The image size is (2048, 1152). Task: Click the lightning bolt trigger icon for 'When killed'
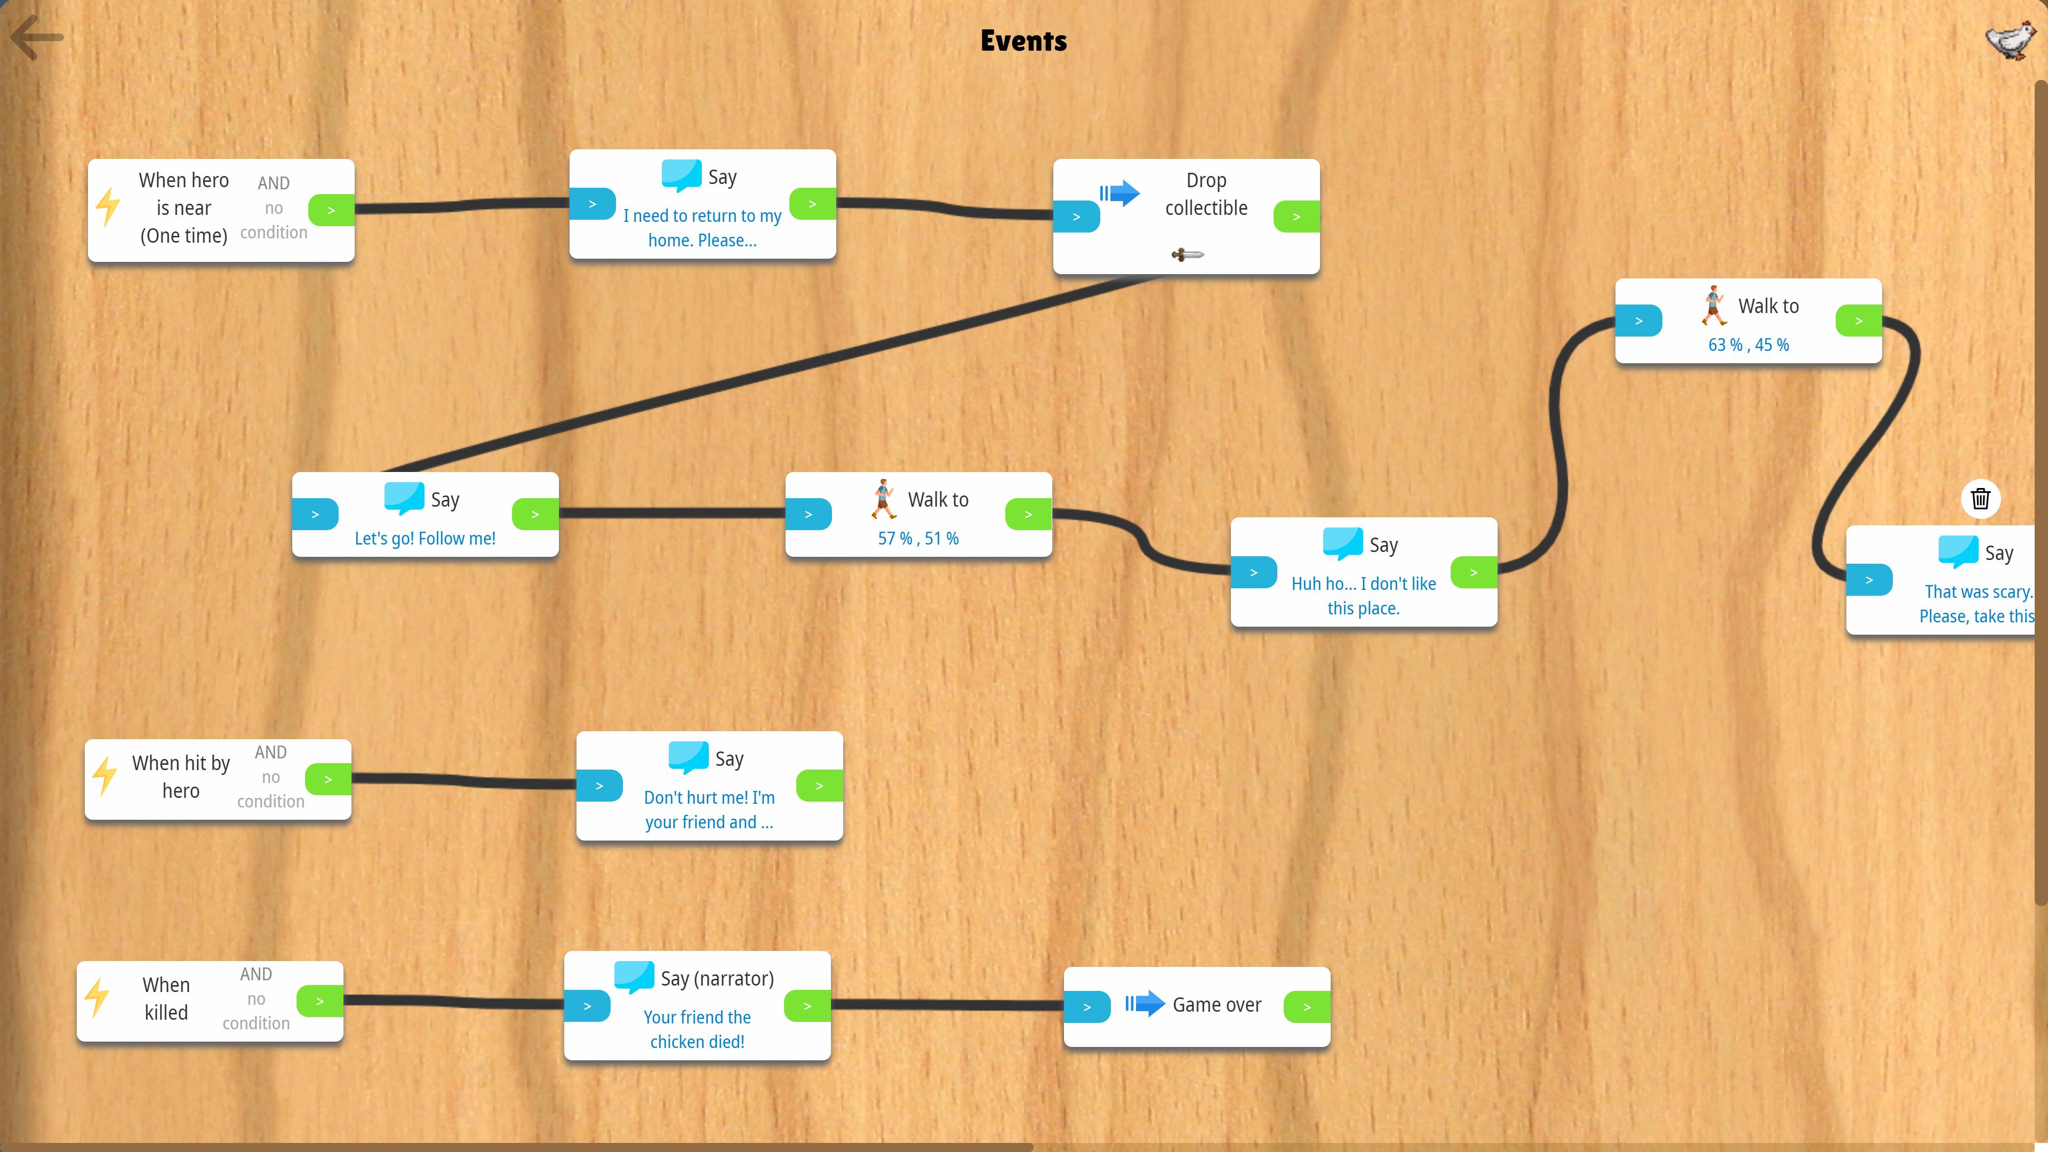tap(100, 999)
